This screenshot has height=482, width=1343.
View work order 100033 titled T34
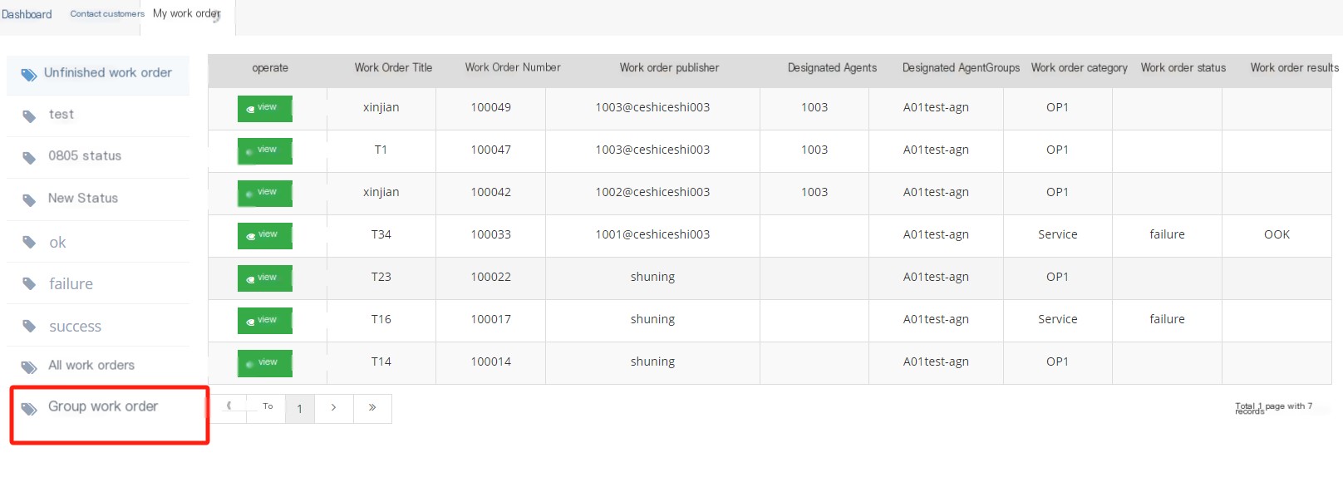click(265, 235)
